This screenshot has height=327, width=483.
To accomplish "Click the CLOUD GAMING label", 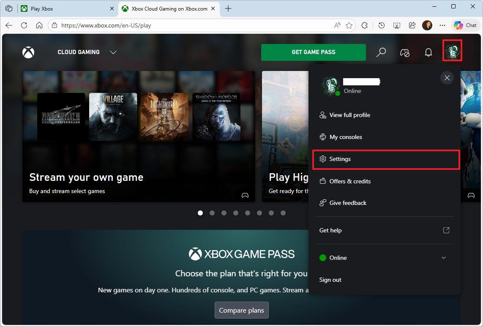I will tap(79, 52).
